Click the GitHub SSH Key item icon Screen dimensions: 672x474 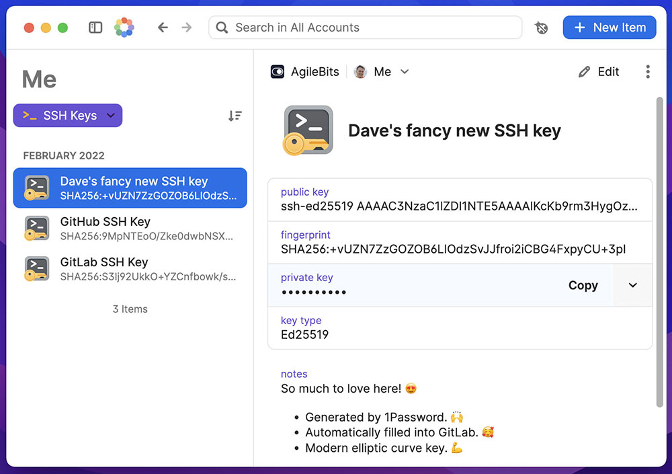click(36, 228)
